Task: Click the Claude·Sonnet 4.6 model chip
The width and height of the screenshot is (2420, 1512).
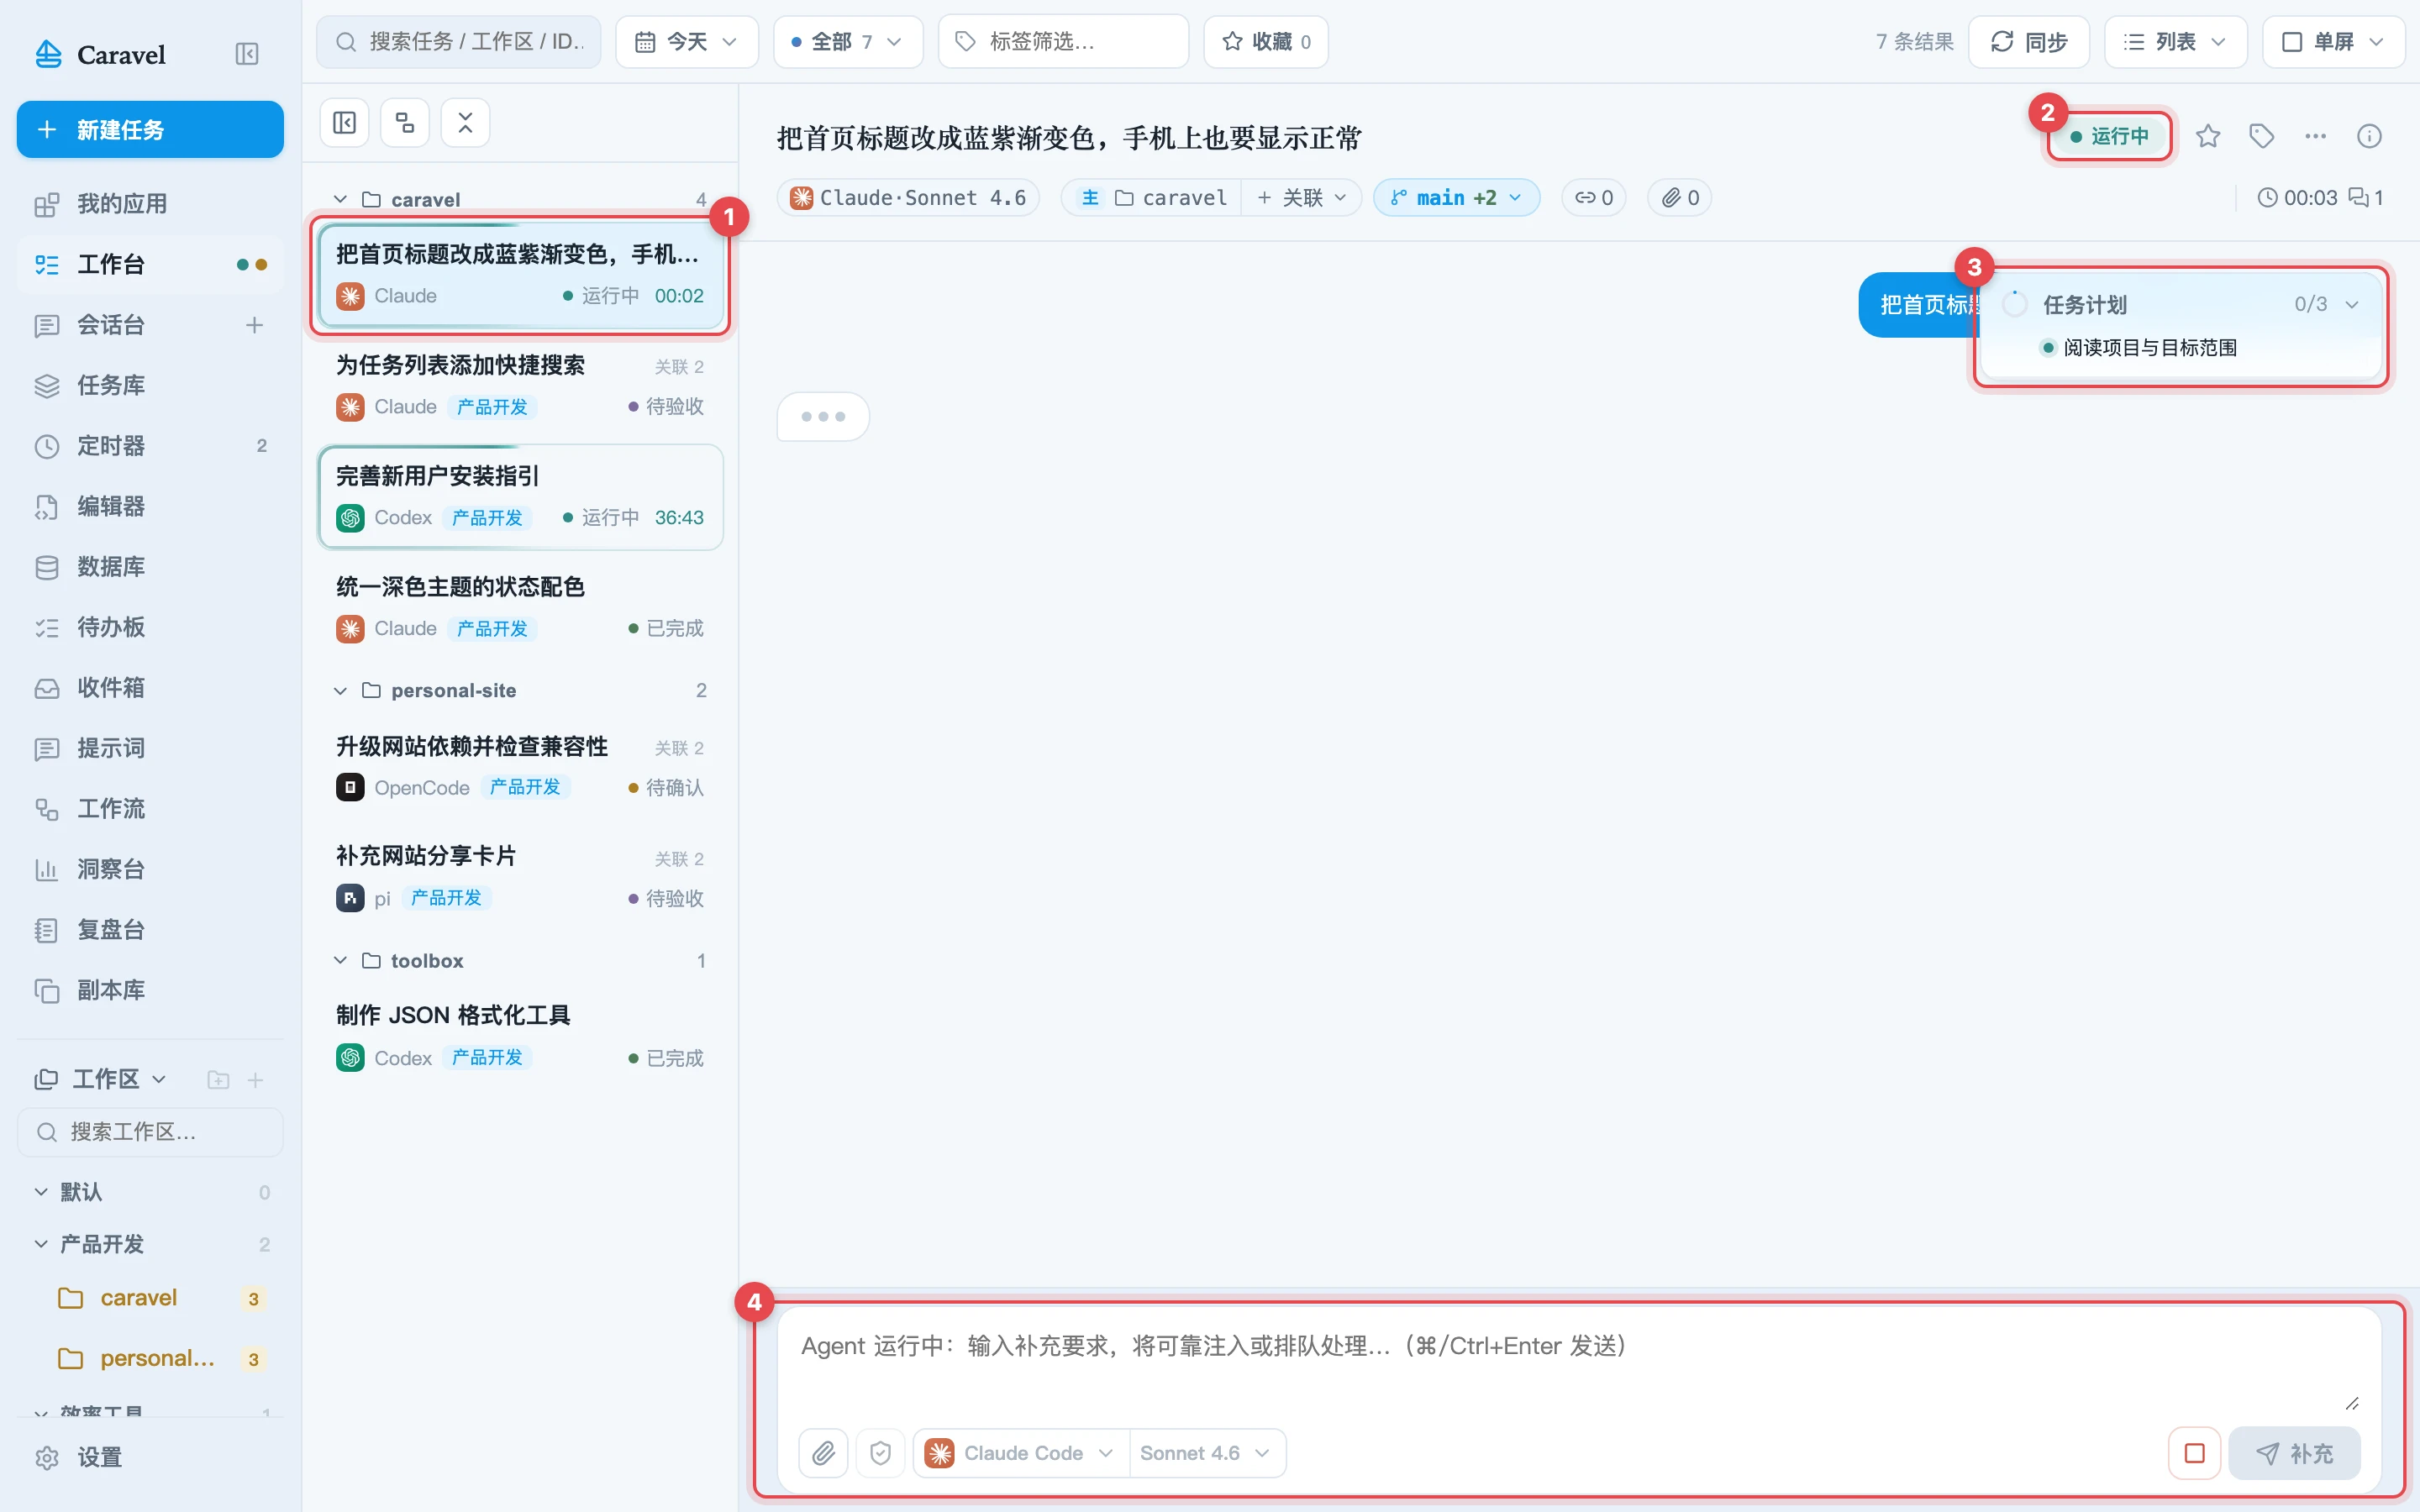Action: (908, 197)
